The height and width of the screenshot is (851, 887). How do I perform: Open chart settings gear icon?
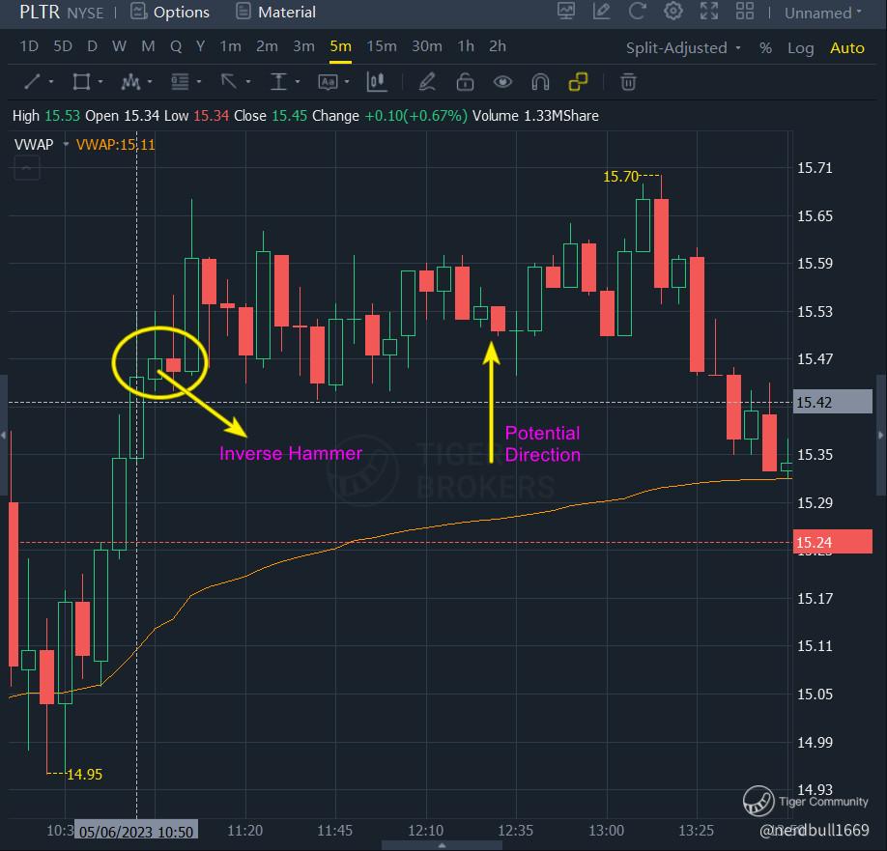(672, 12)
